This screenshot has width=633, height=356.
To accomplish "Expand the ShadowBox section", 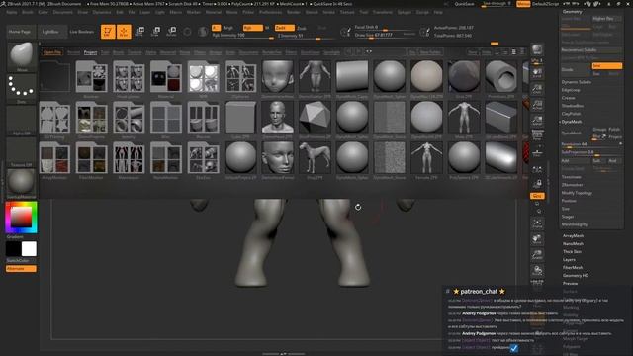I will 573,106.
